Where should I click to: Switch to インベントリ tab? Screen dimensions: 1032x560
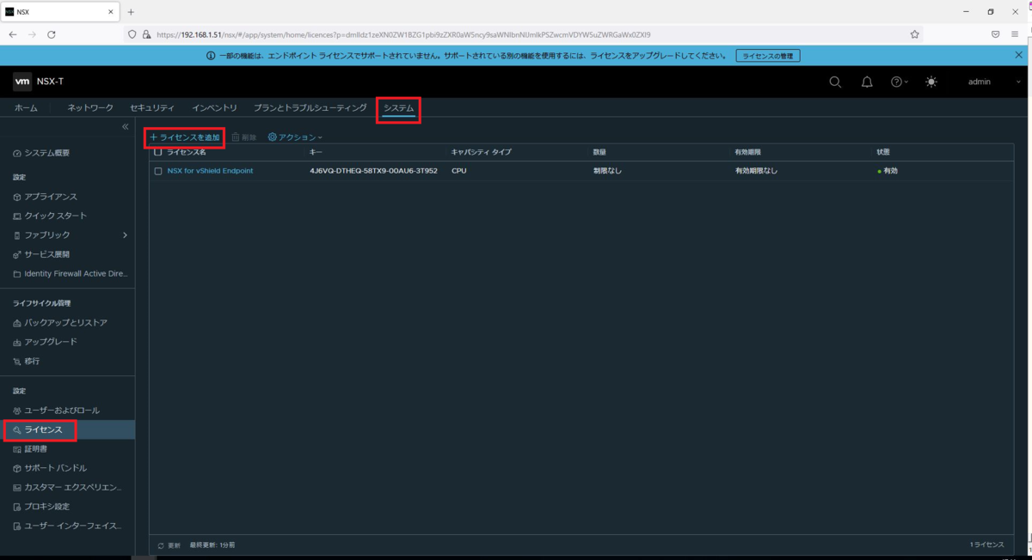pos(214,107)
